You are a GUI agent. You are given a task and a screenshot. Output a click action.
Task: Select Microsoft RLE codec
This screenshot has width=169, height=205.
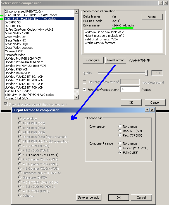point(39,51)
